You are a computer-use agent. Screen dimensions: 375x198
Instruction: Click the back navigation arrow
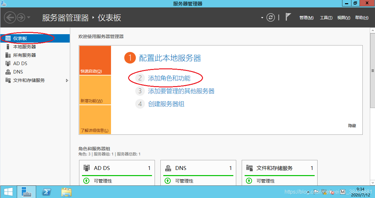coord(10,17)
